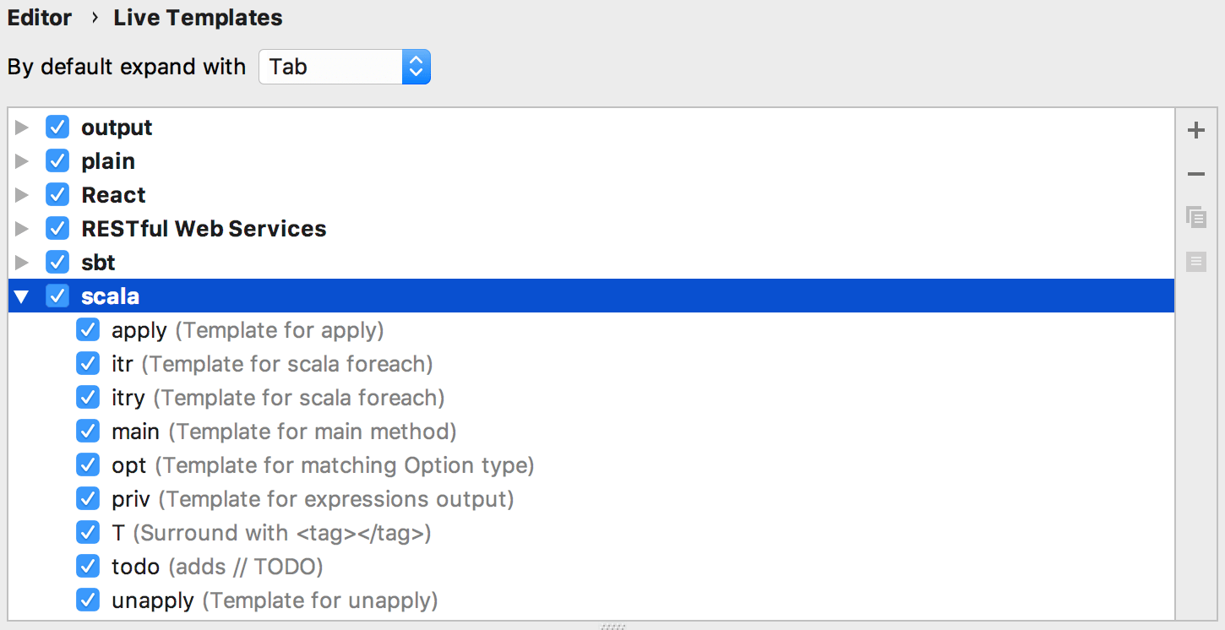Toggle the todo template checkbox
The height and width of the screenshot is (630, 1225).
[88, 566]
